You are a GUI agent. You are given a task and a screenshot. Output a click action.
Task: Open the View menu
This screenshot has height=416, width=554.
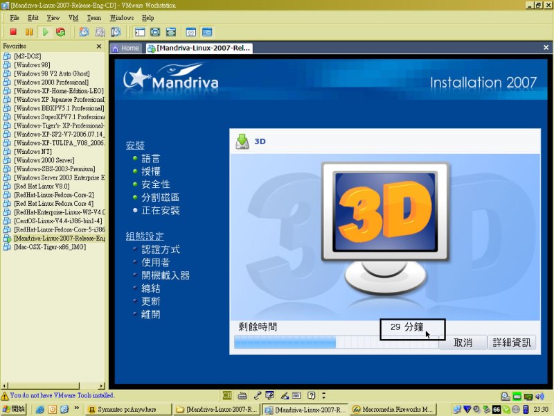click(53, 18)
